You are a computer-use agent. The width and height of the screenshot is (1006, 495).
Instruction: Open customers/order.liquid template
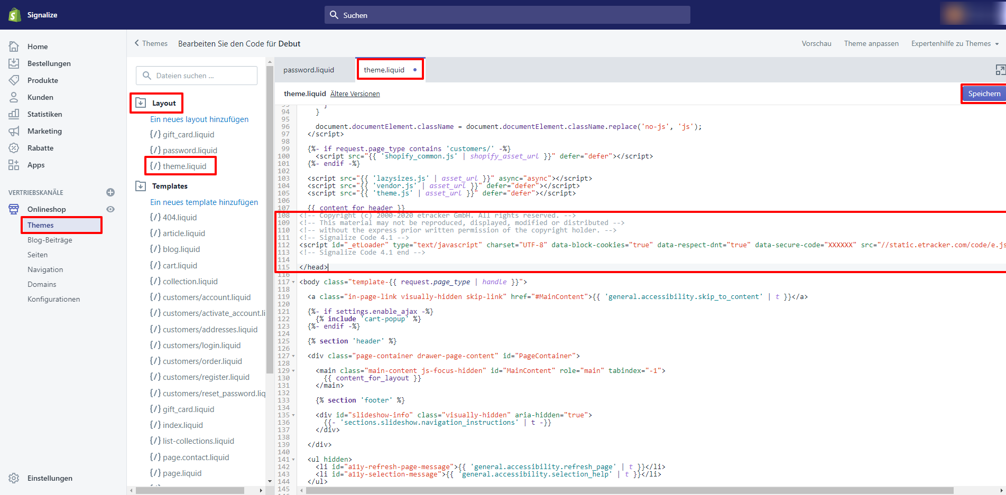coord(196,361)
